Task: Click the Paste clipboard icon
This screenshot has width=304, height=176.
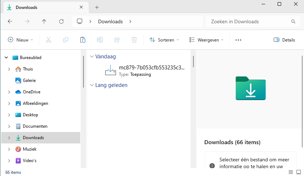Action: 83,40
